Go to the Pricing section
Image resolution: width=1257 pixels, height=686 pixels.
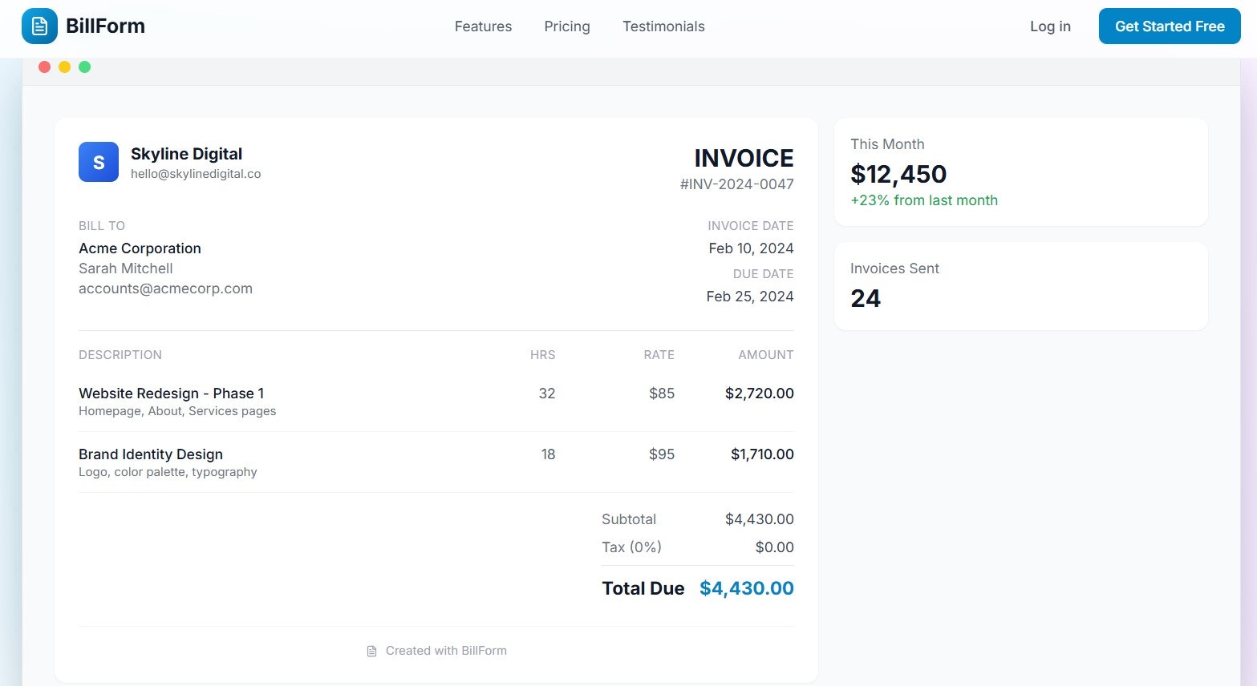pos(567,26)
